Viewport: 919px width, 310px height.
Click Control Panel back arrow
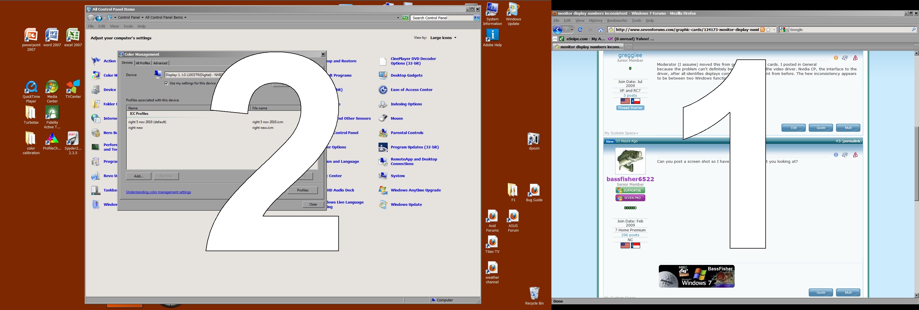tap(91, 18)
